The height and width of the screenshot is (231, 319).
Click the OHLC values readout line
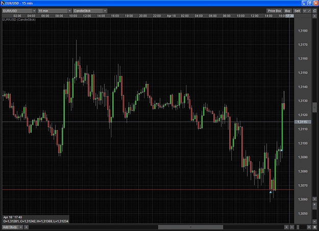36,221
